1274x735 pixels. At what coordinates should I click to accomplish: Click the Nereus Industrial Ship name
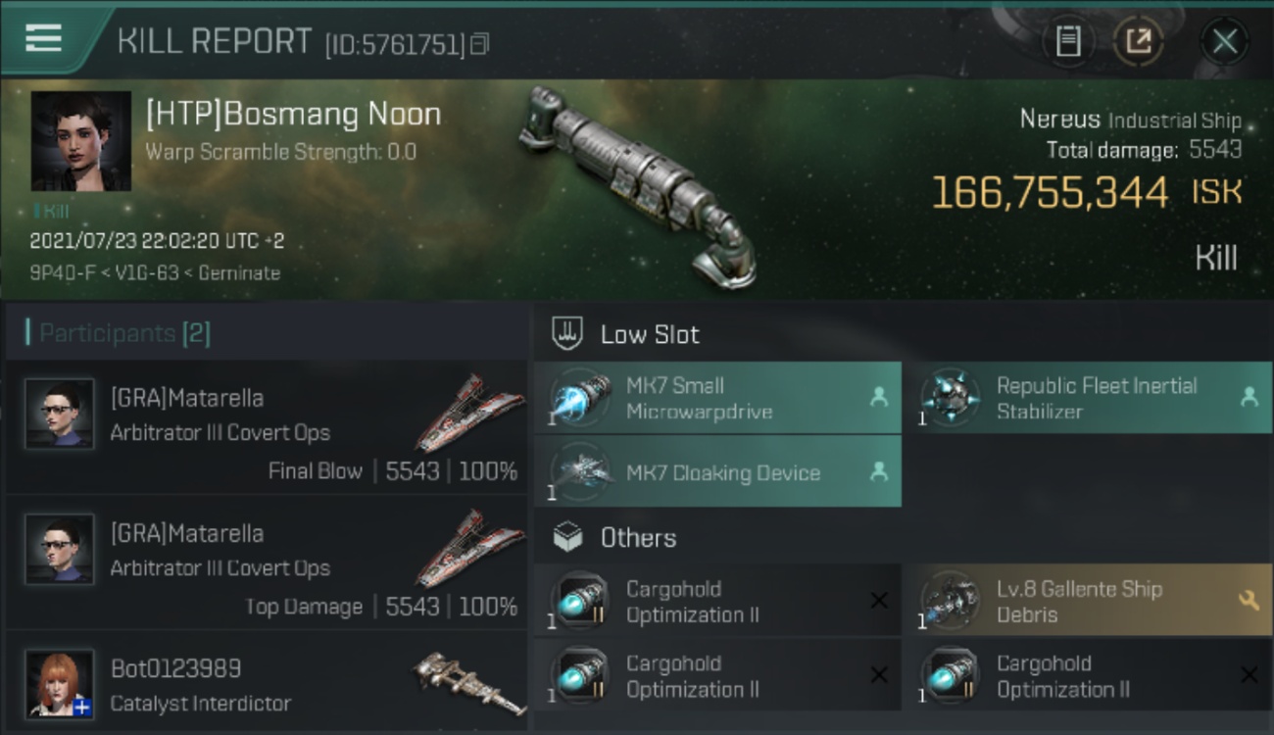pyautogui.click(x=1130, y=120)
